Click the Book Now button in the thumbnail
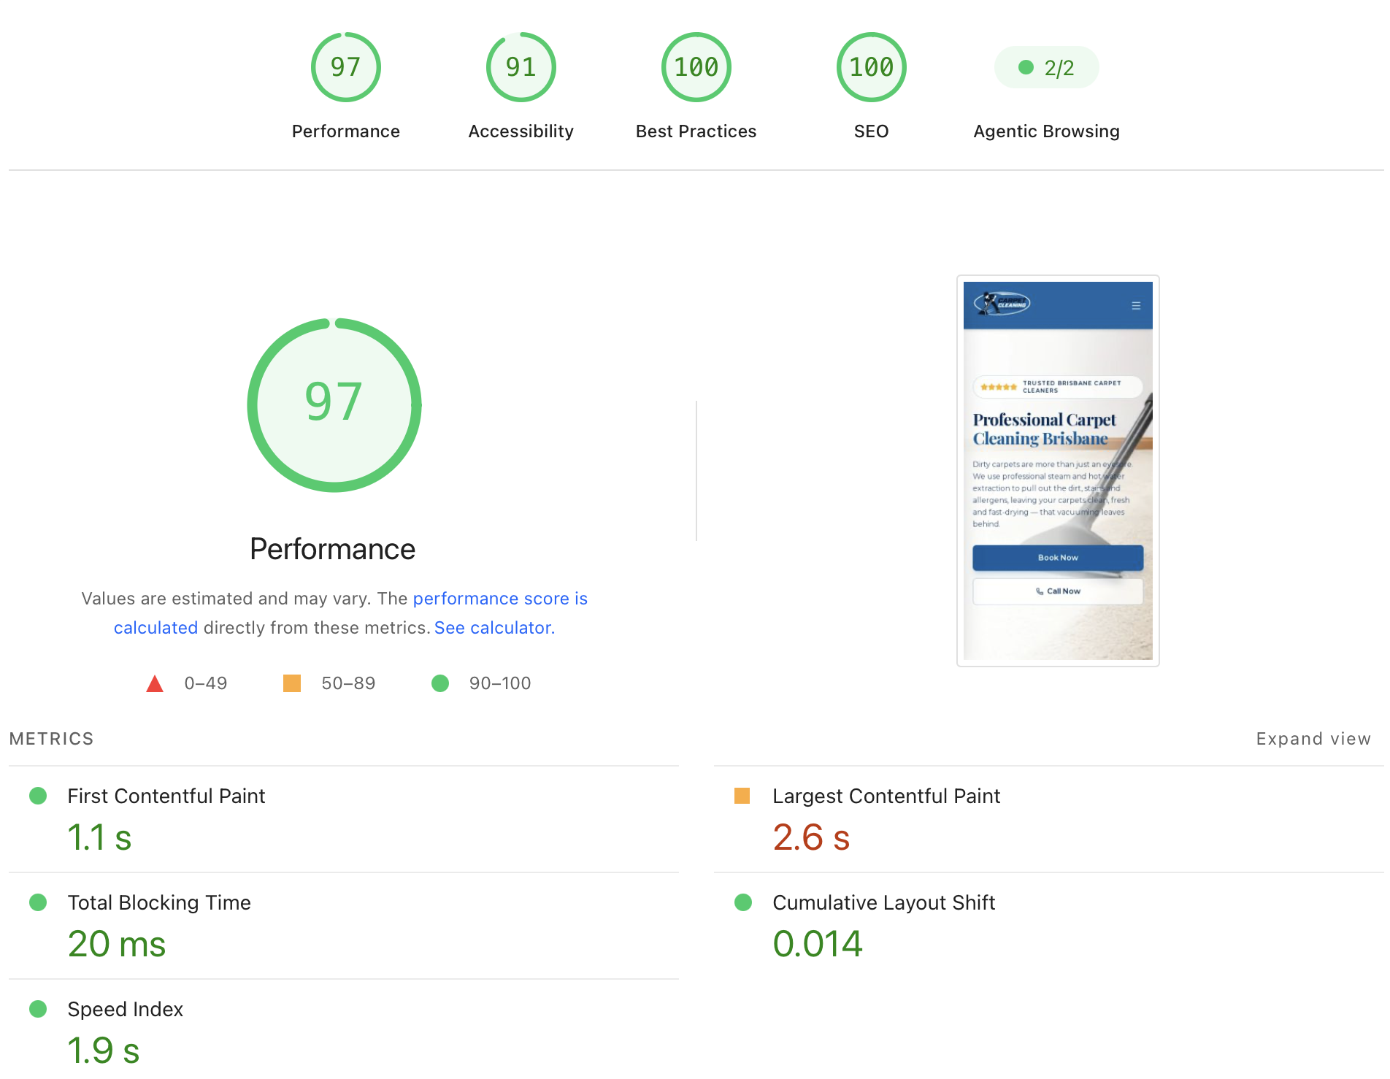The image size is (1390, 1079). [1058, 558]
